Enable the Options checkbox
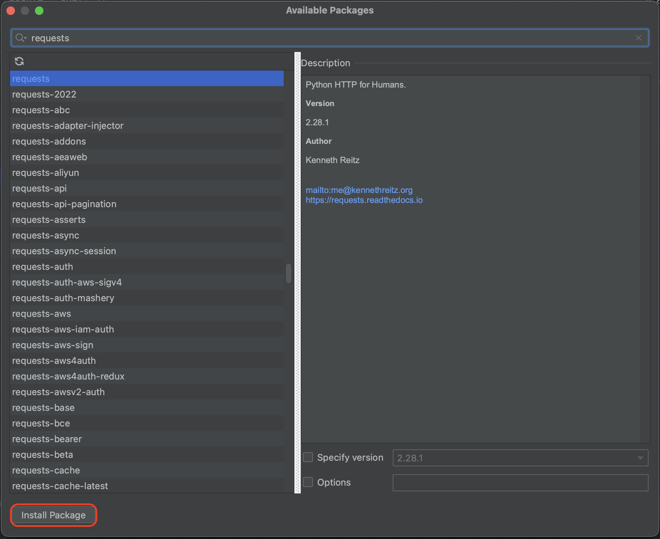660x539 pixels. click(308, 482)
